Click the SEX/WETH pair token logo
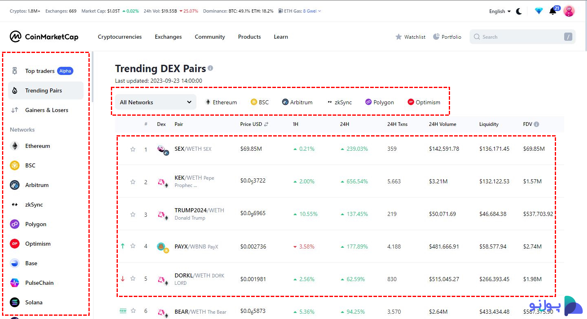Screen dimensions: 587x319 tap(162, 150)
